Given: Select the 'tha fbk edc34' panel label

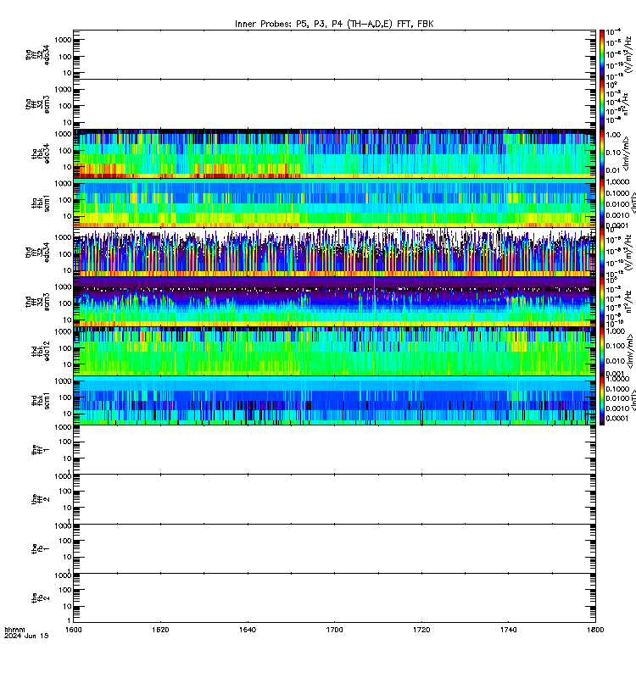Looking at the screenshot, I should tap(41, 154).
